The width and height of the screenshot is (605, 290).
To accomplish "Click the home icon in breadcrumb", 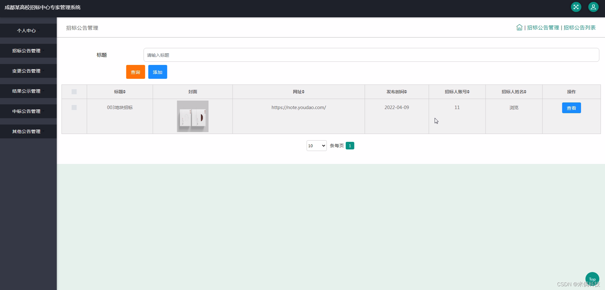I will tap(519, 27).
